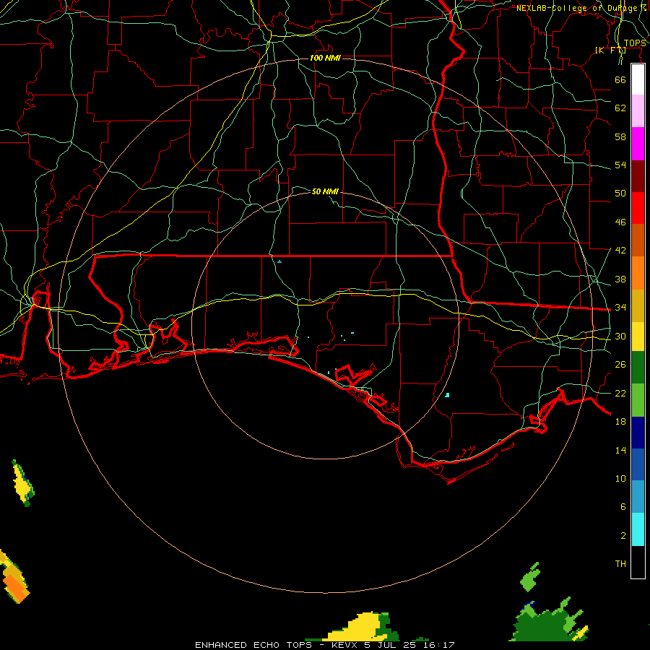650x650 pixels.
Task: Click the "50 NMI" range ring label
Action: pos(325,191)
